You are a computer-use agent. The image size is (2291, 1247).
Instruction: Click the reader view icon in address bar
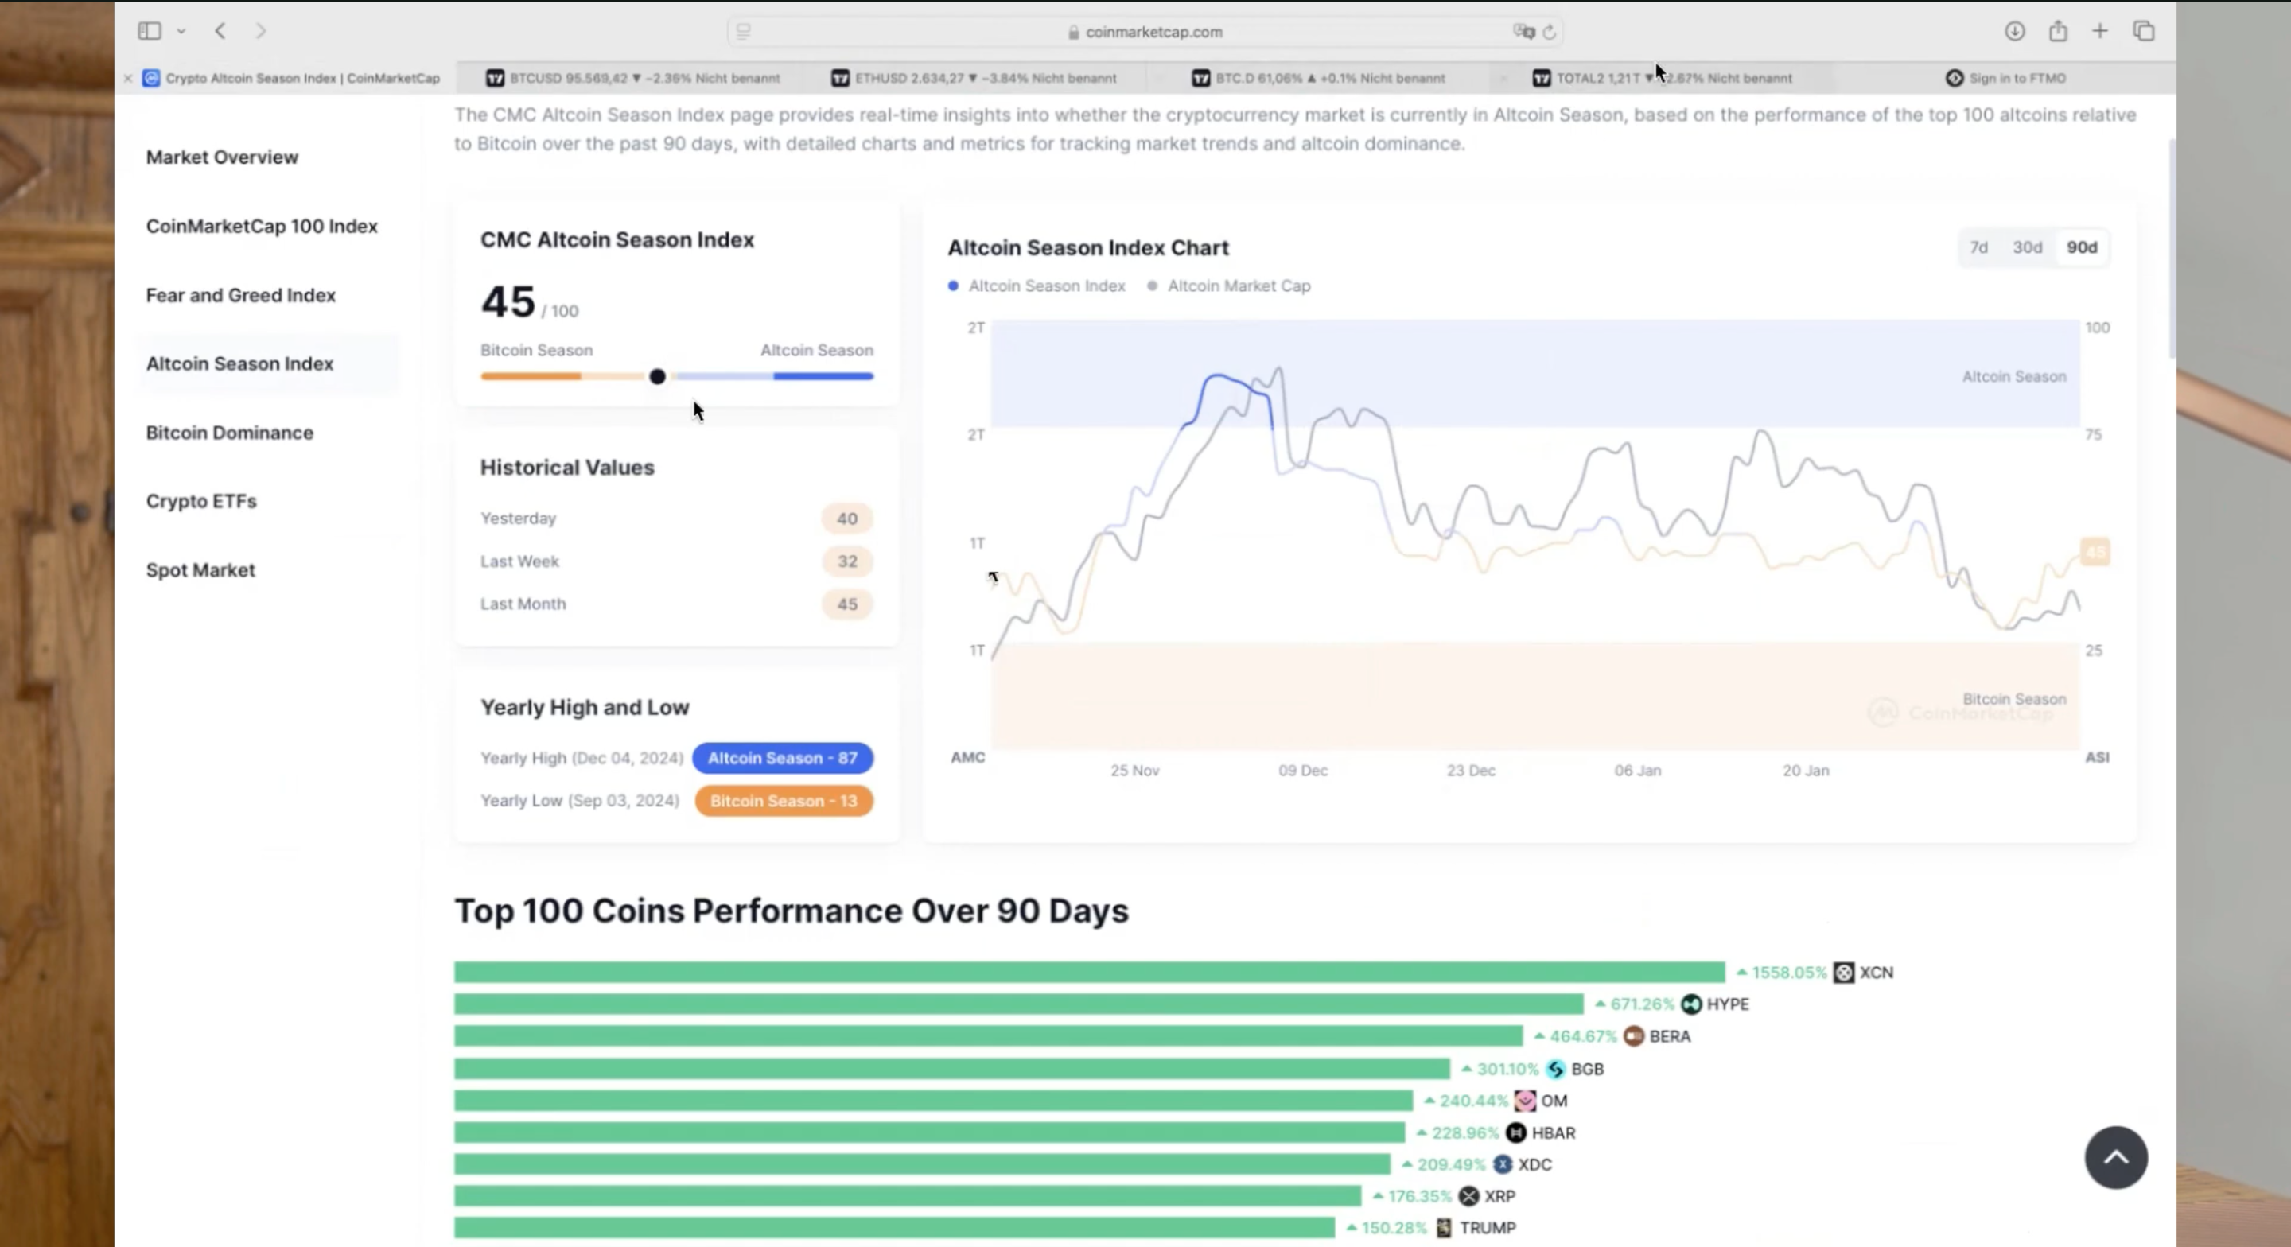click(744, 32)
